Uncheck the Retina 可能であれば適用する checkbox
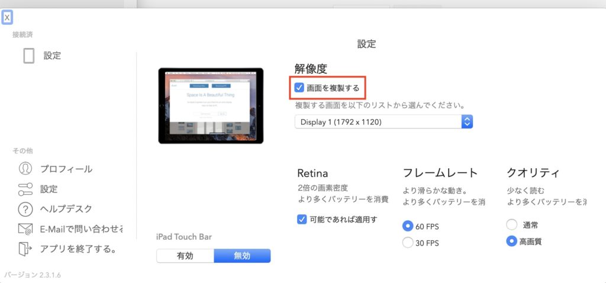Image resolution: width=606 pixels, height=283 pixels. (302, 220)
